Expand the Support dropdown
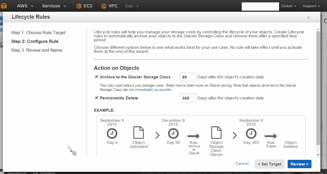Image resolution: width=327 pixels, height=174 pixels. coord(311,6)
